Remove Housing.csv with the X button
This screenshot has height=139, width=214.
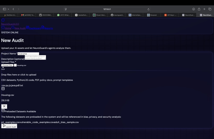click(4, 106)
